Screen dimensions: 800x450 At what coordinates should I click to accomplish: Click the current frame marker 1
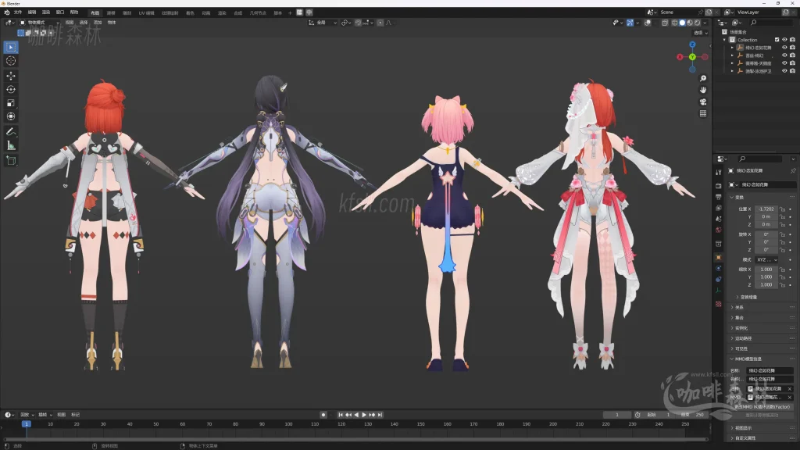(x=26, y=424)
